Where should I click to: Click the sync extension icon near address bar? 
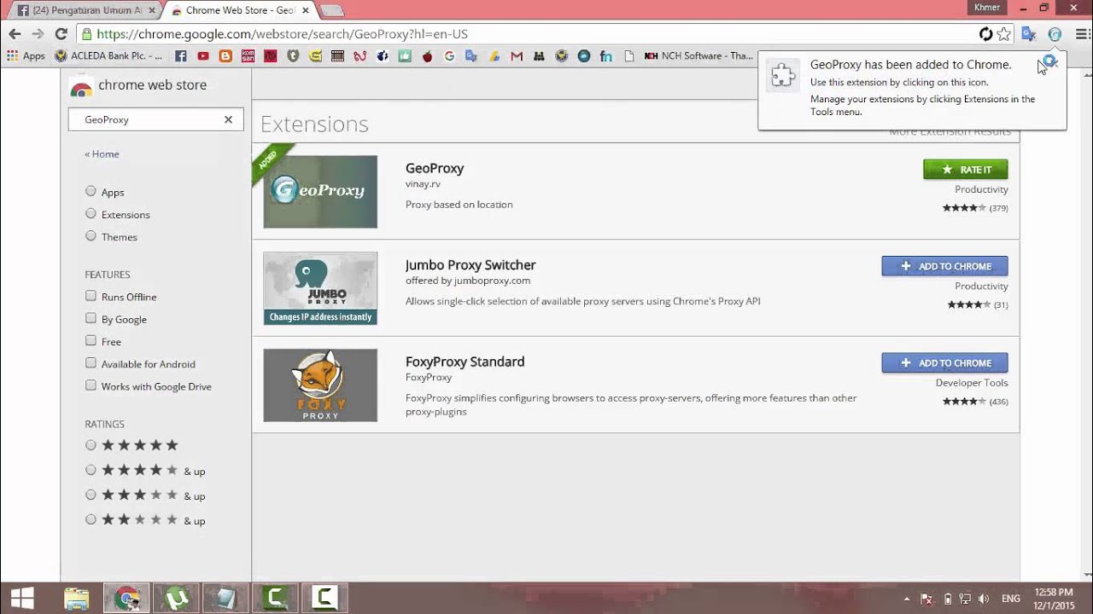[985, 34]
